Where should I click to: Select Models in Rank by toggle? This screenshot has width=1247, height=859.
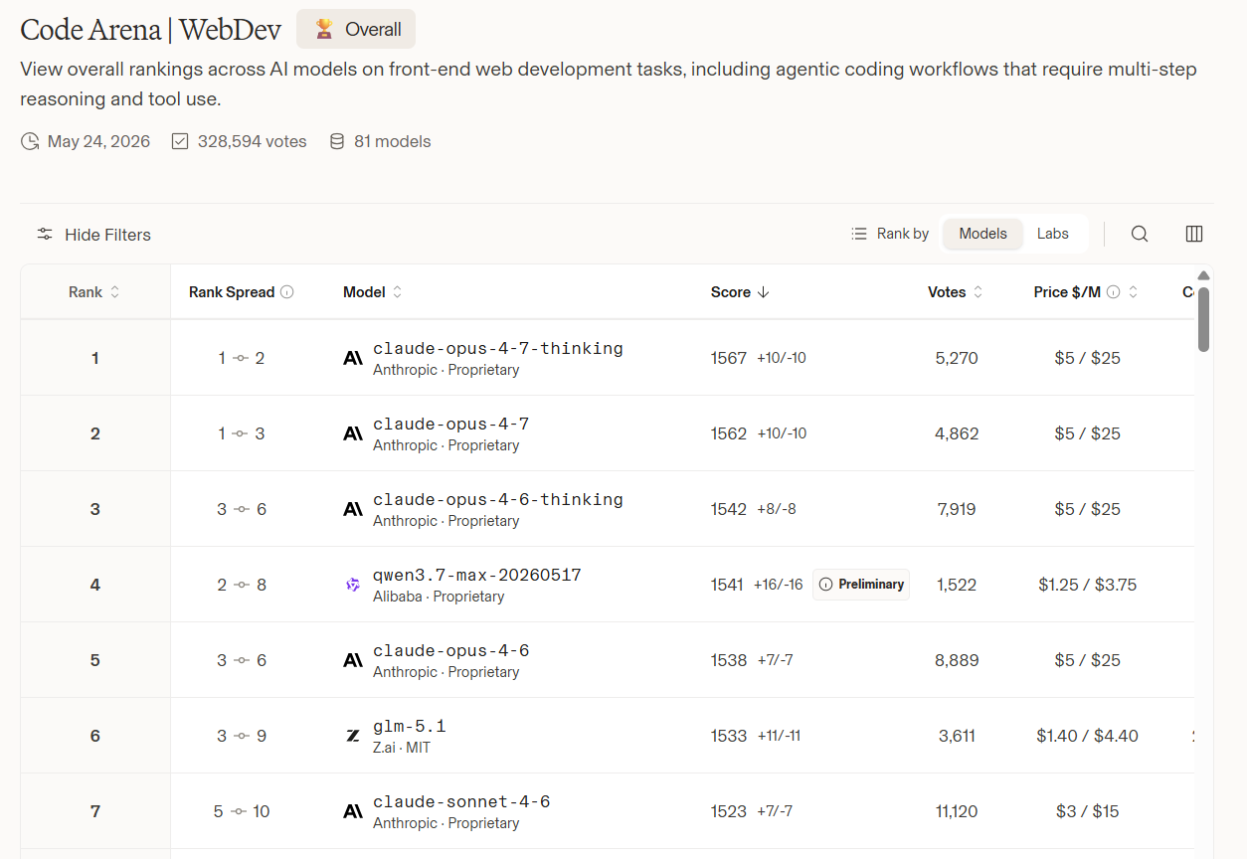(982, 234)
